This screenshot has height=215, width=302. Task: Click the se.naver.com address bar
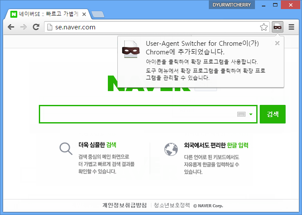(x=157, y=27)
